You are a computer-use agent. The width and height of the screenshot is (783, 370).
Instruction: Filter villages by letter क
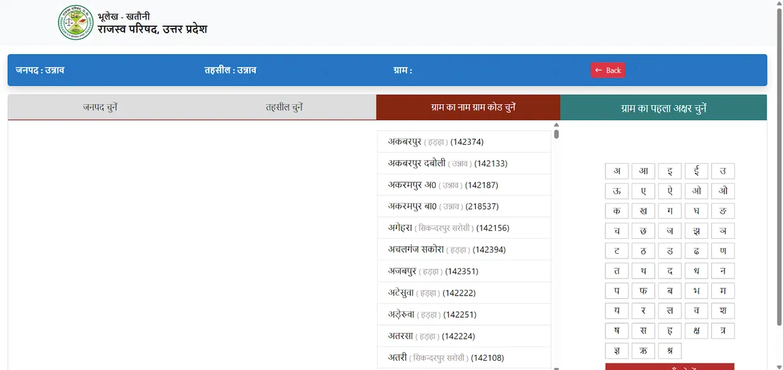pyautogui.click(x=617, y=211)
